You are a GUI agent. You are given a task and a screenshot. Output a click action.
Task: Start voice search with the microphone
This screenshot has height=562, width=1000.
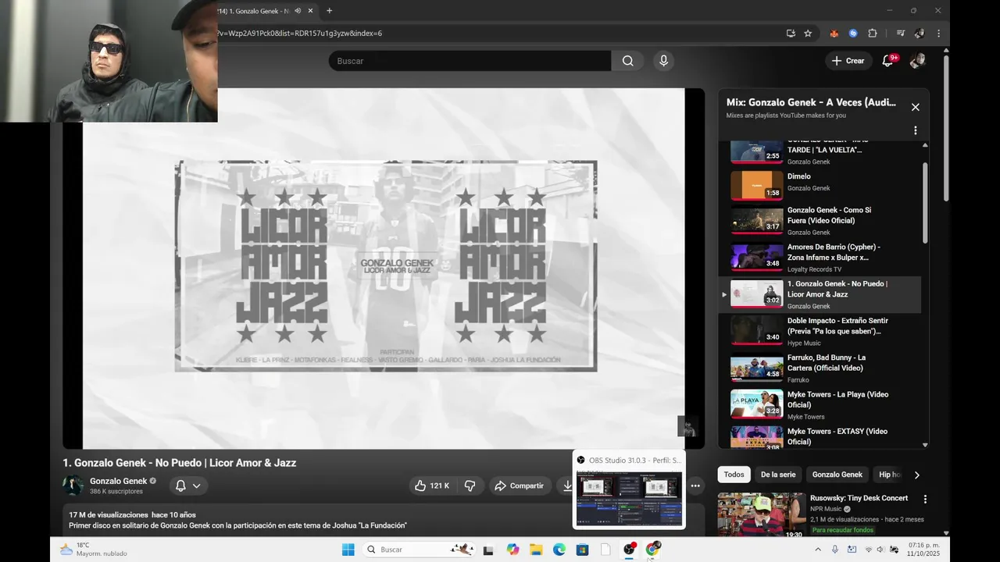(x=663, y=61)
